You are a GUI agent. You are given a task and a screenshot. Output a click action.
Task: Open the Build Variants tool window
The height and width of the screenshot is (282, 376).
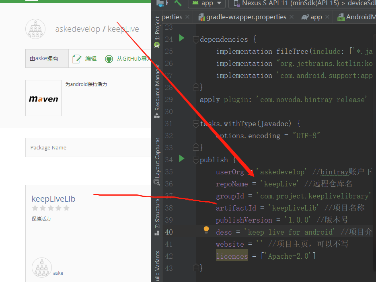click(157, 266)
